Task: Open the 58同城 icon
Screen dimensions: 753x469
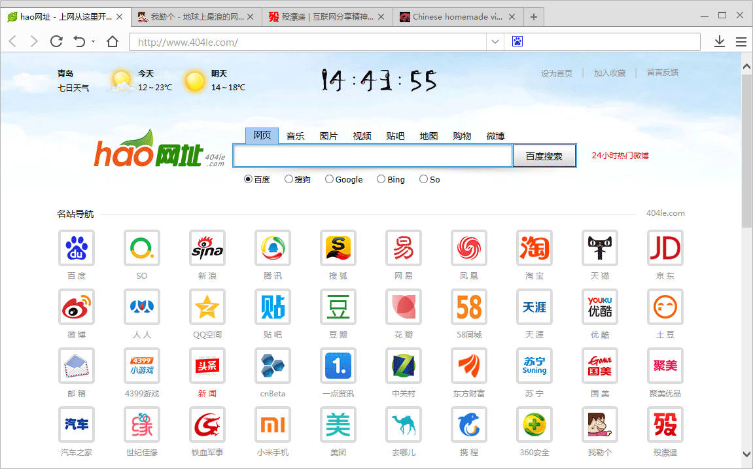Action: [x=468, y=307]
